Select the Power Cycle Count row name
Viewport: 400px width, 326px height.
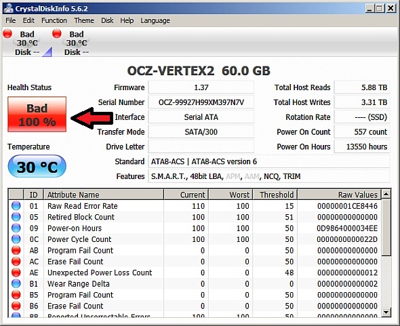point(79,239)
